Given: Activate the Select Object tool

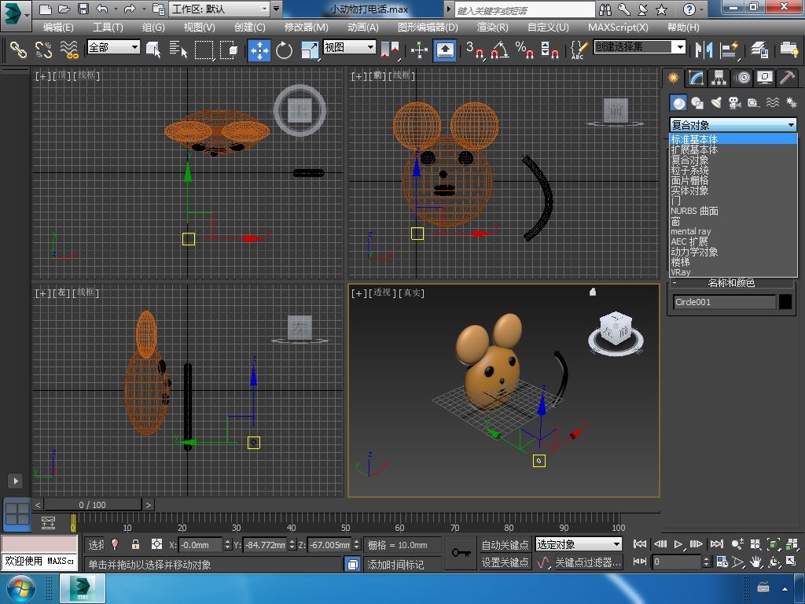Looking at the screenshot, I should [x=153, y=50].
